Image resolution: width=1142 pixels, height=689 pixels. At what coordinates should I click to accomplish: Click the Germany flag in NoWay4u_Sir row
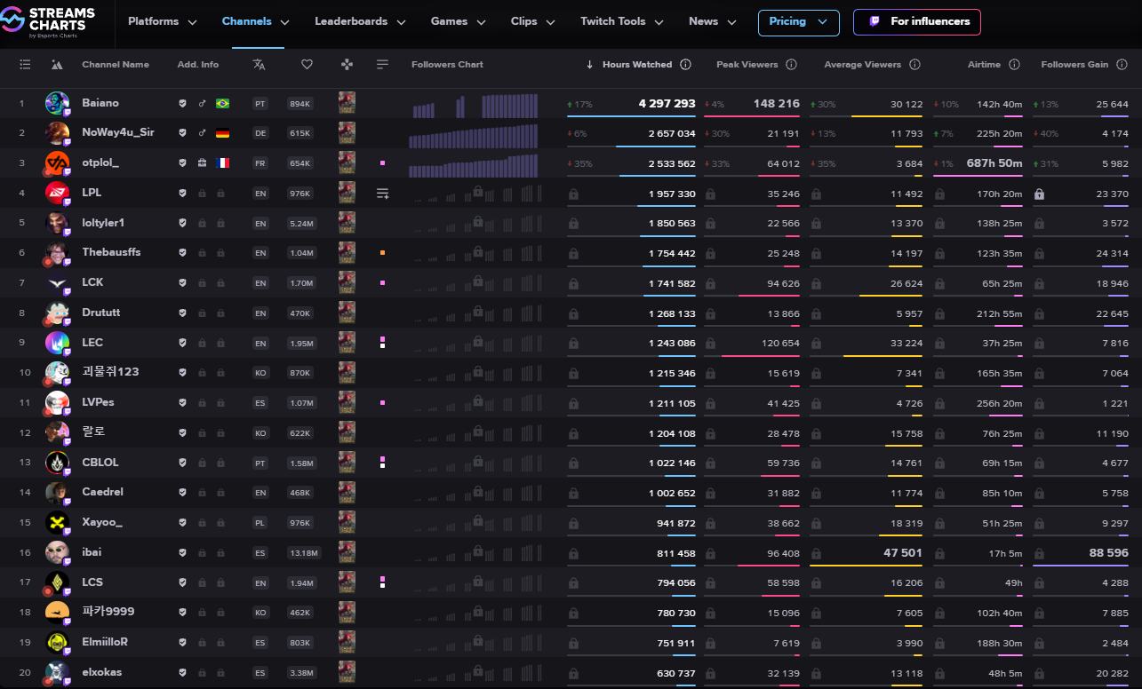pos(222,133)
